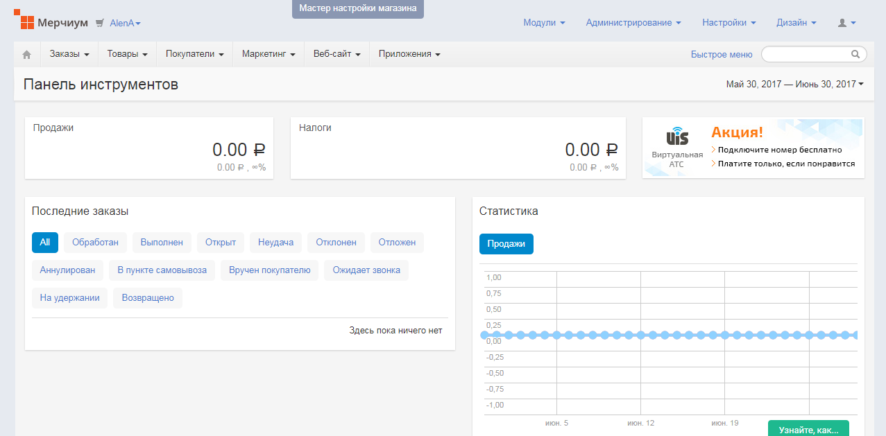886x436 pixels.
Task: Select the Продажи statistics tab
Action: tap(506, 244)
